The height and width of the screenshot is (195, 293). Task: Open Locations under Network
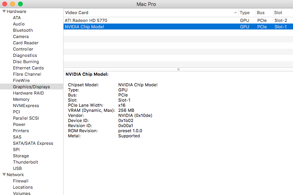coord(23,187)
